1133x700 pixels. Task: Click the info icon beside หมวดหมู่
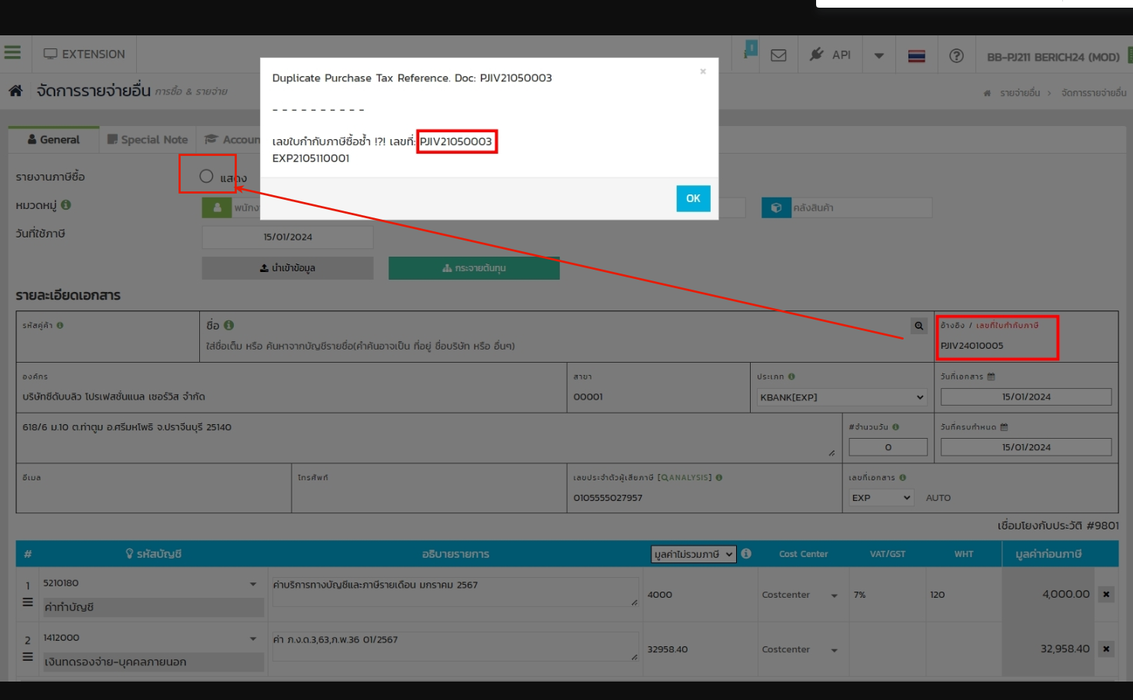(66, 204)
